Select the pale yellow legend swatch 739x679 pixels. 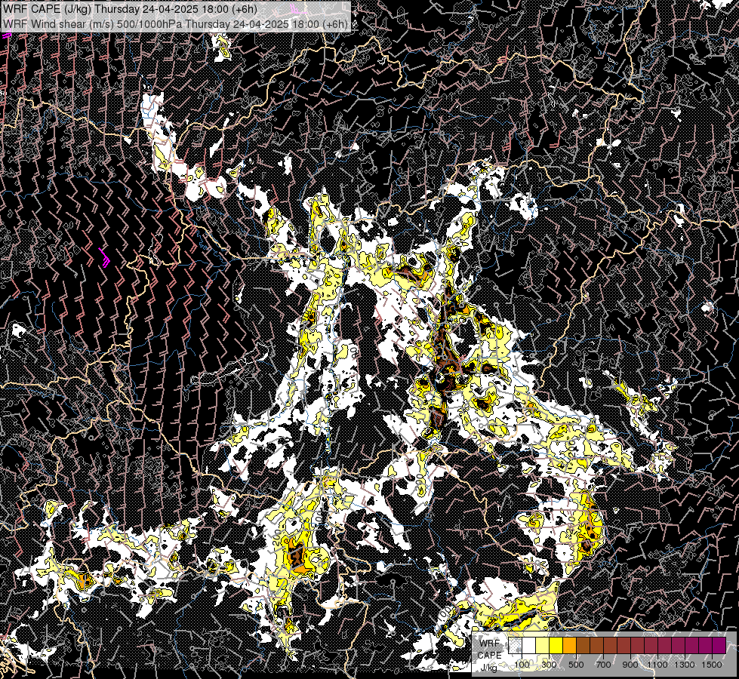point(543,645)
